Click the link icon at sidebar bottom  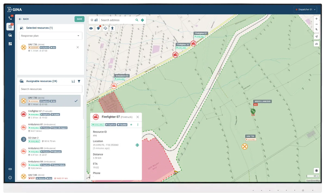pyautogui.click(x=10, y=169)
